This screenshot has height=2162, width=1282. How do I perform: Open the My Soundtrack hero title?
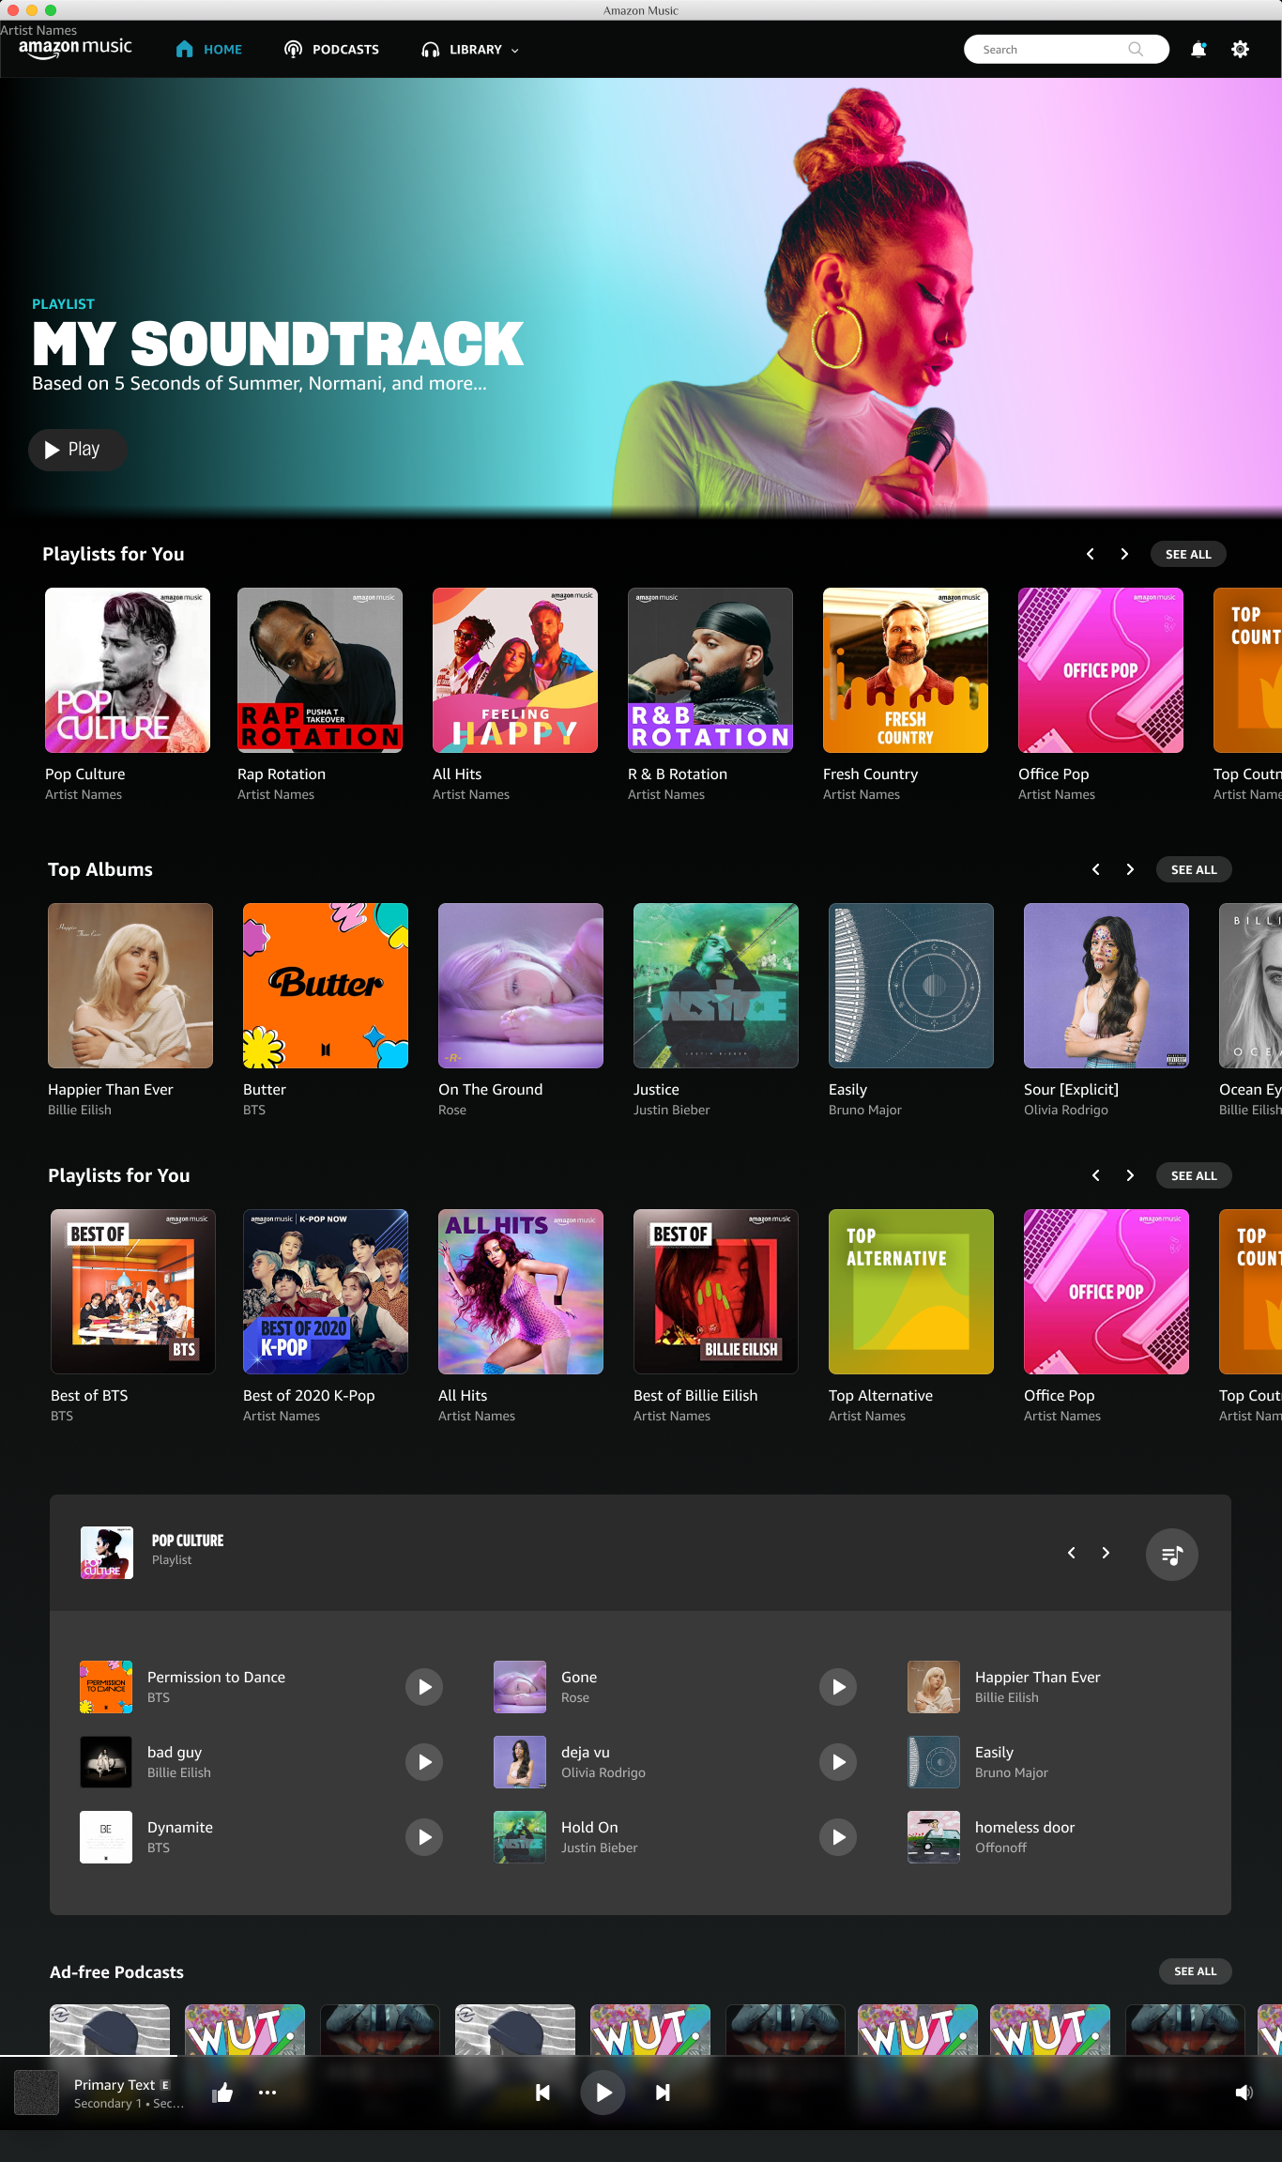click(278, 344)
